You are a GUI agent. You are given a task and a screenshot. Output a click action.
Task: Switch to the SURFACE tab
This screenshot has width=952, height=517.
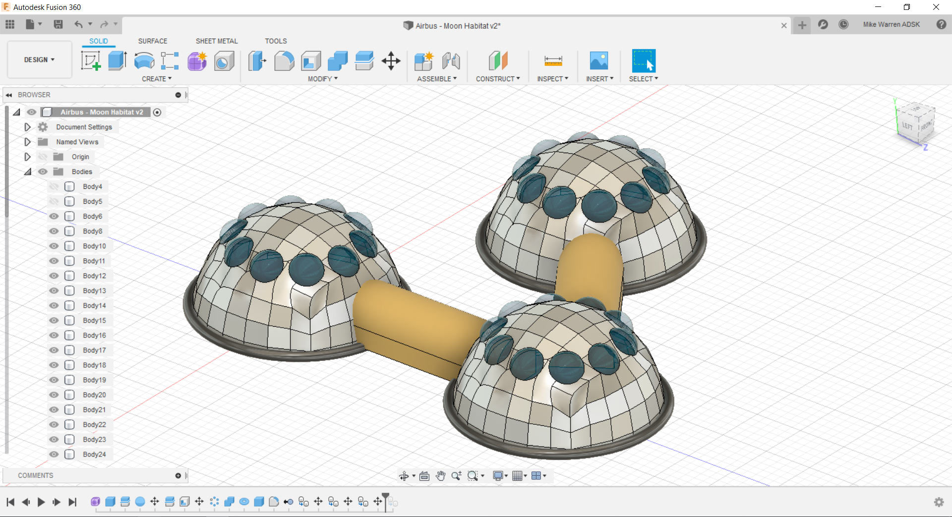pos(153,41)
